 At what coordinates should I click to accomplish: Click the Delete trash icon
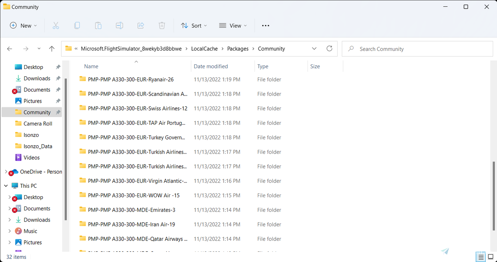[x=162, y=26]
